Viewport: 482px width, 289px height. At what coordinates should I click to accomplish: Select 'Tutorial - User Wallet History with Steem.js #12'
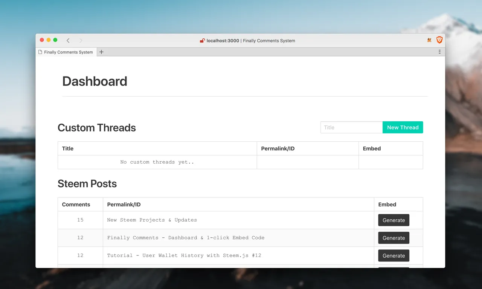click(x=184, y=255)
